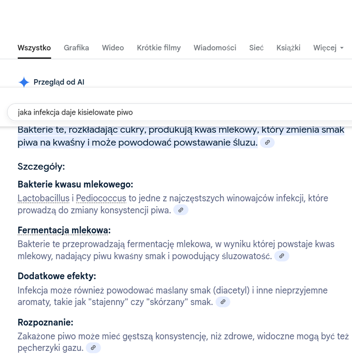Open the Wideo search tab
Viewport: 352px width, 358px height.
point(113,48)
